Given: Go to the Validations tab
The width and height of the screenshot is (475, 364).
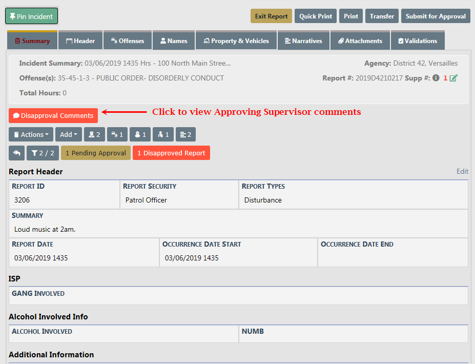Looking at the screenshot, I should tap(417, 41).
